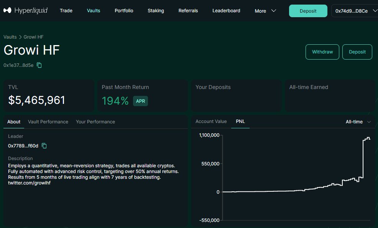Click the outlined vault Deposit button
Screen dimensions: 378x228
357,52
